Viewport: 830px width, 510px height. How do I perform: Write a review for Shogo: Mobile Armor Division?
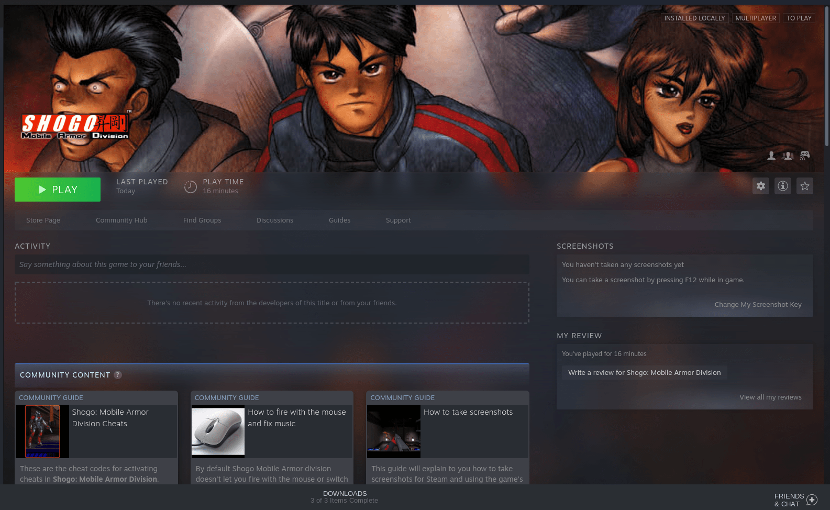click(x=645, y=373)
